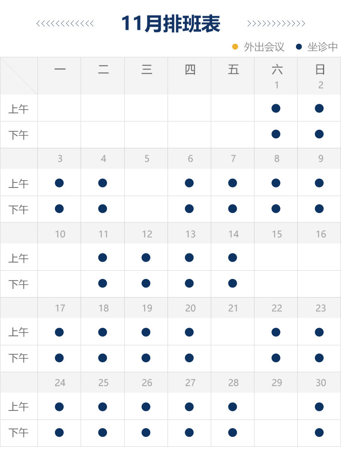Click the right chevron arrows beside title

[276, 24]
